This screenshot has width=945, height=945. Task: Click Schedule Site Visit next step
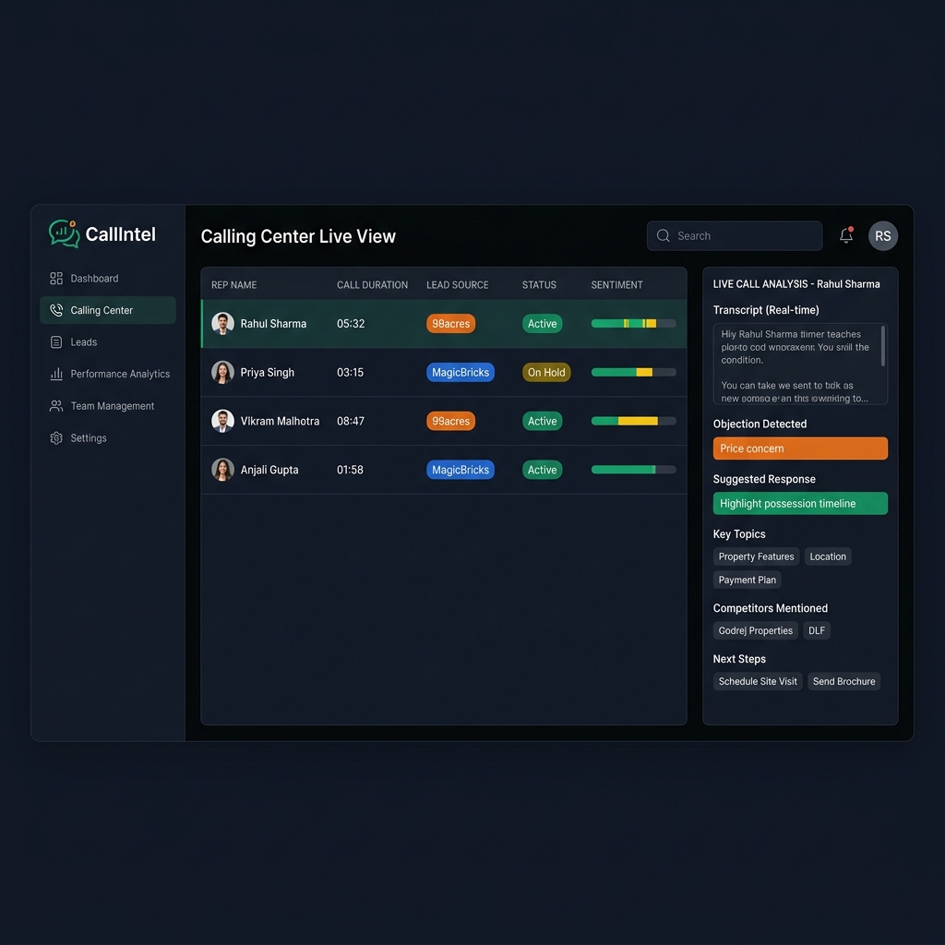[758, 681]
